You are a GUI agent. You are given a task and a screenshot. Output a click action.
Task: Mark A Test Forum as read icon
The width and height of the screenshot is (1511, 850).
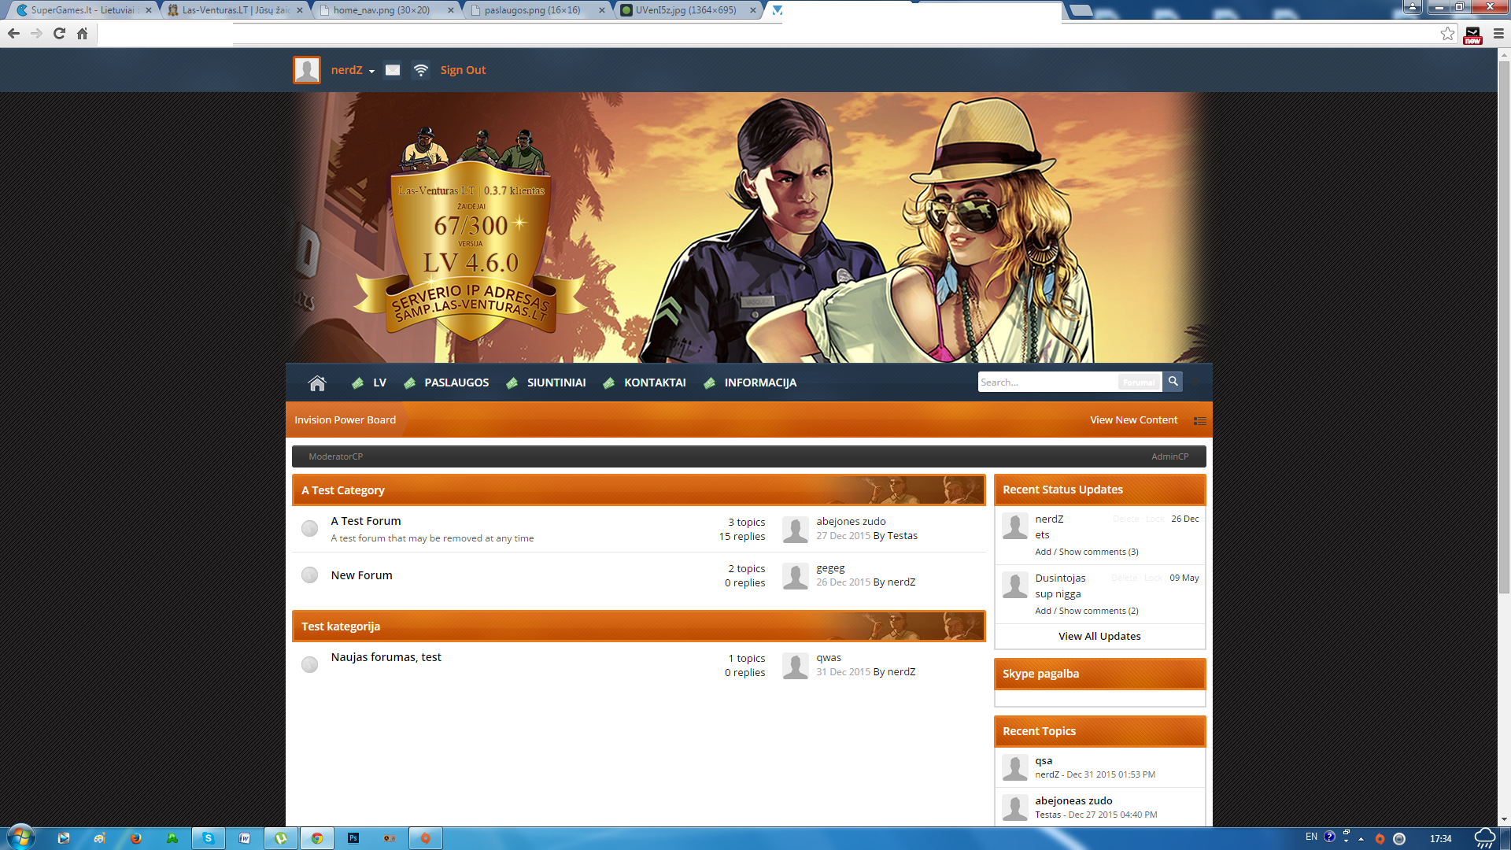[310, 528]
